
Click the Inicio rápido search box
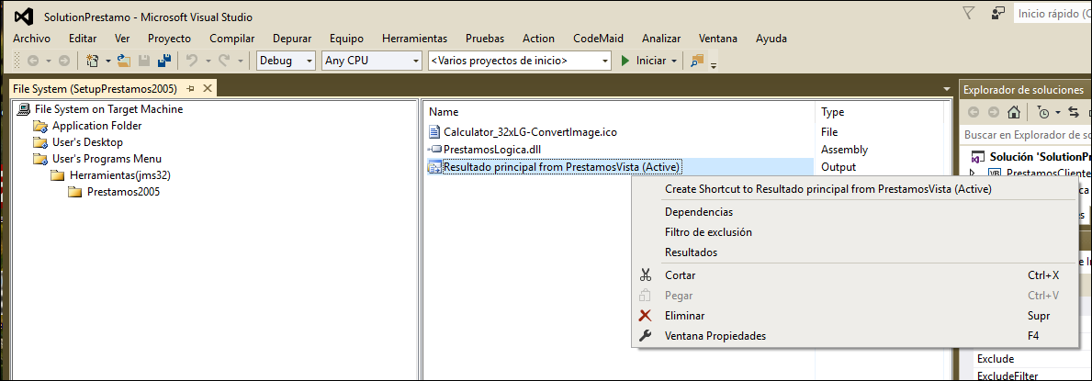coord(1053,13)
